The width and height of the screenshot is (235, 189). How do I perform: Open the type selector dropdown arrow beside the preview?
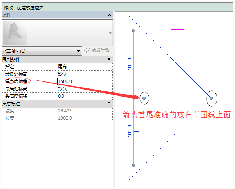click(110, 33)
